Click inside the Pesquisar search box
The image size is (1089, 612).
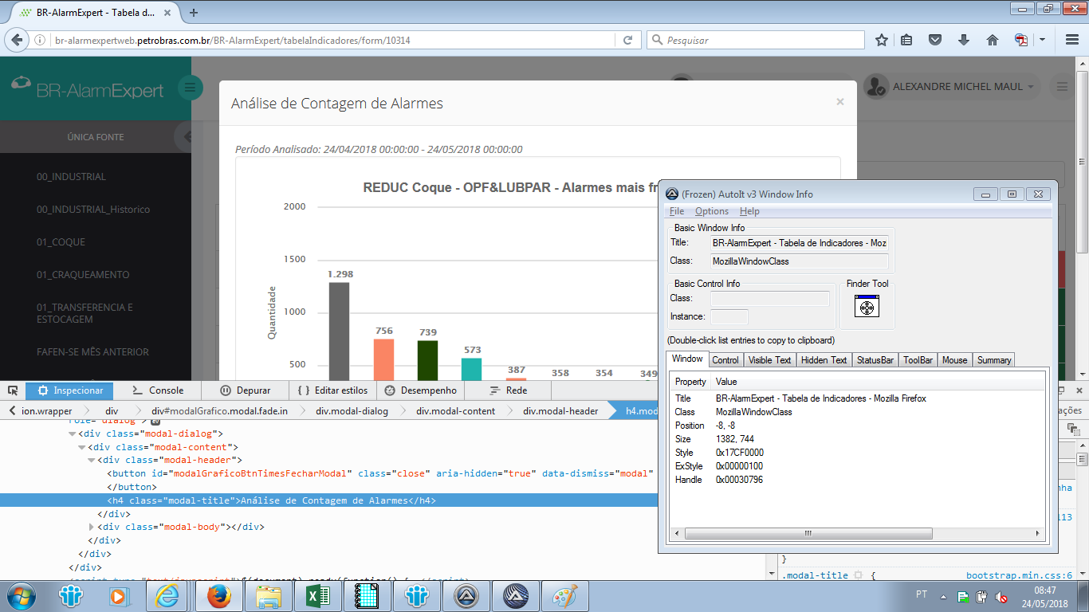(x=755, y=40)
